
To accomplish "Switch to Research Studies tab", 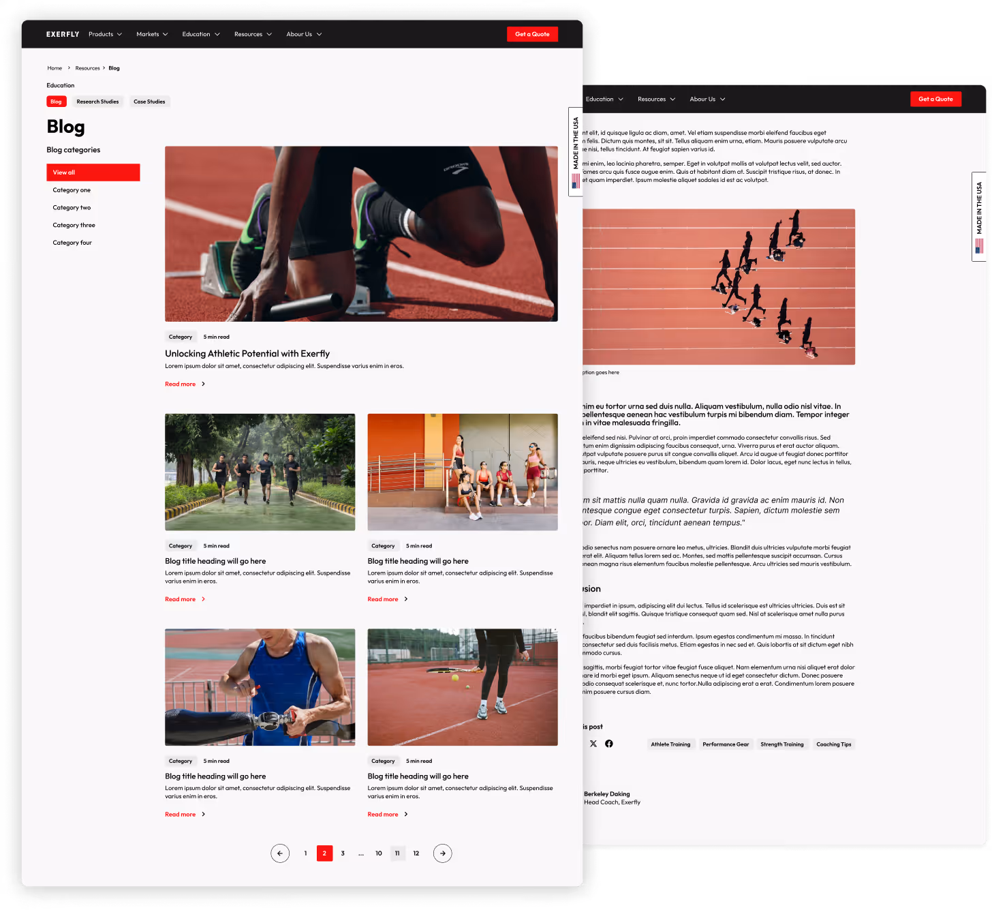I will click(97, 102).
